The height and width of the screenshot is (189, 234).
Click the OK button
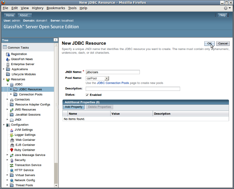click(209, 43)
